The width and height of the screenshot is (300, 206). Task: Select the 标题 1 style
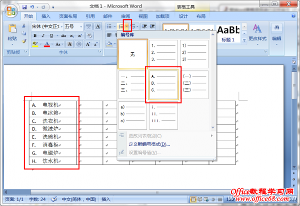pos(228,34)
